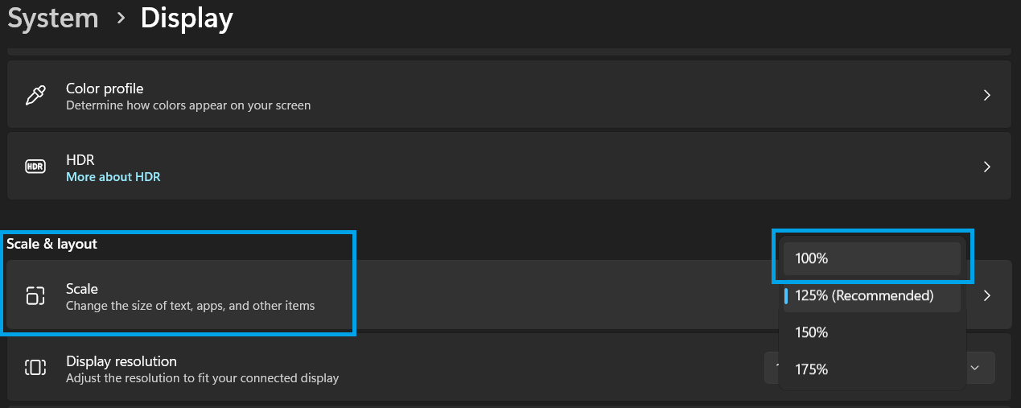
Task: Go back to System in the breadcrumb
Action: tap(53, 18)
